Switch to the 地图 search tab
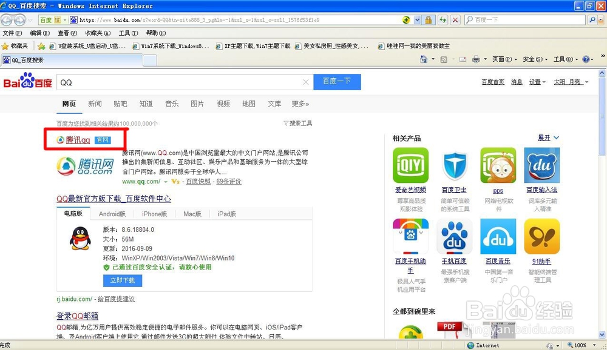 click(x=248, y=104)
